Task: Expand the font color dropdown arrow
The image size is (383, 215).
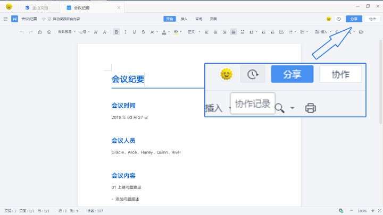Action: tap(169, 32)
